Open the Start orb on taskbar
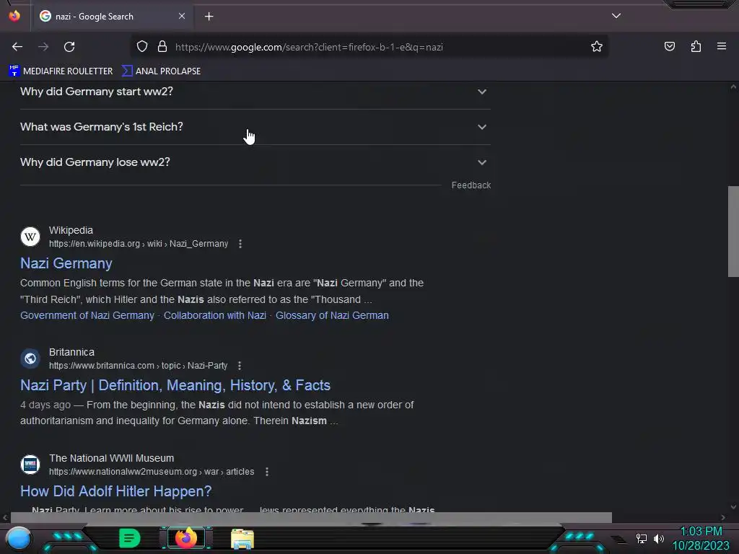Image resolution: width=739 pixels, height=554 pixels. tap(19, 540)
